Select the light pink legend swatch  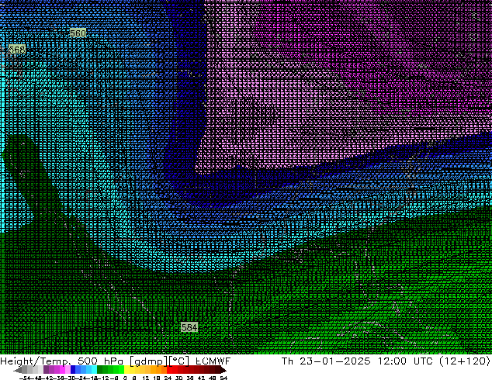[x=68, y=370]
